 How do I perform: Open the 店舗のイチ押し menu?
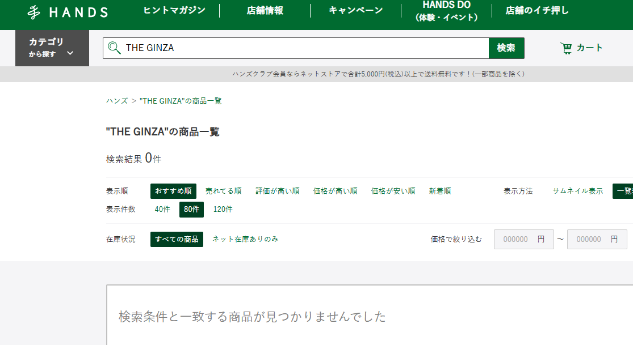(537, 10)
